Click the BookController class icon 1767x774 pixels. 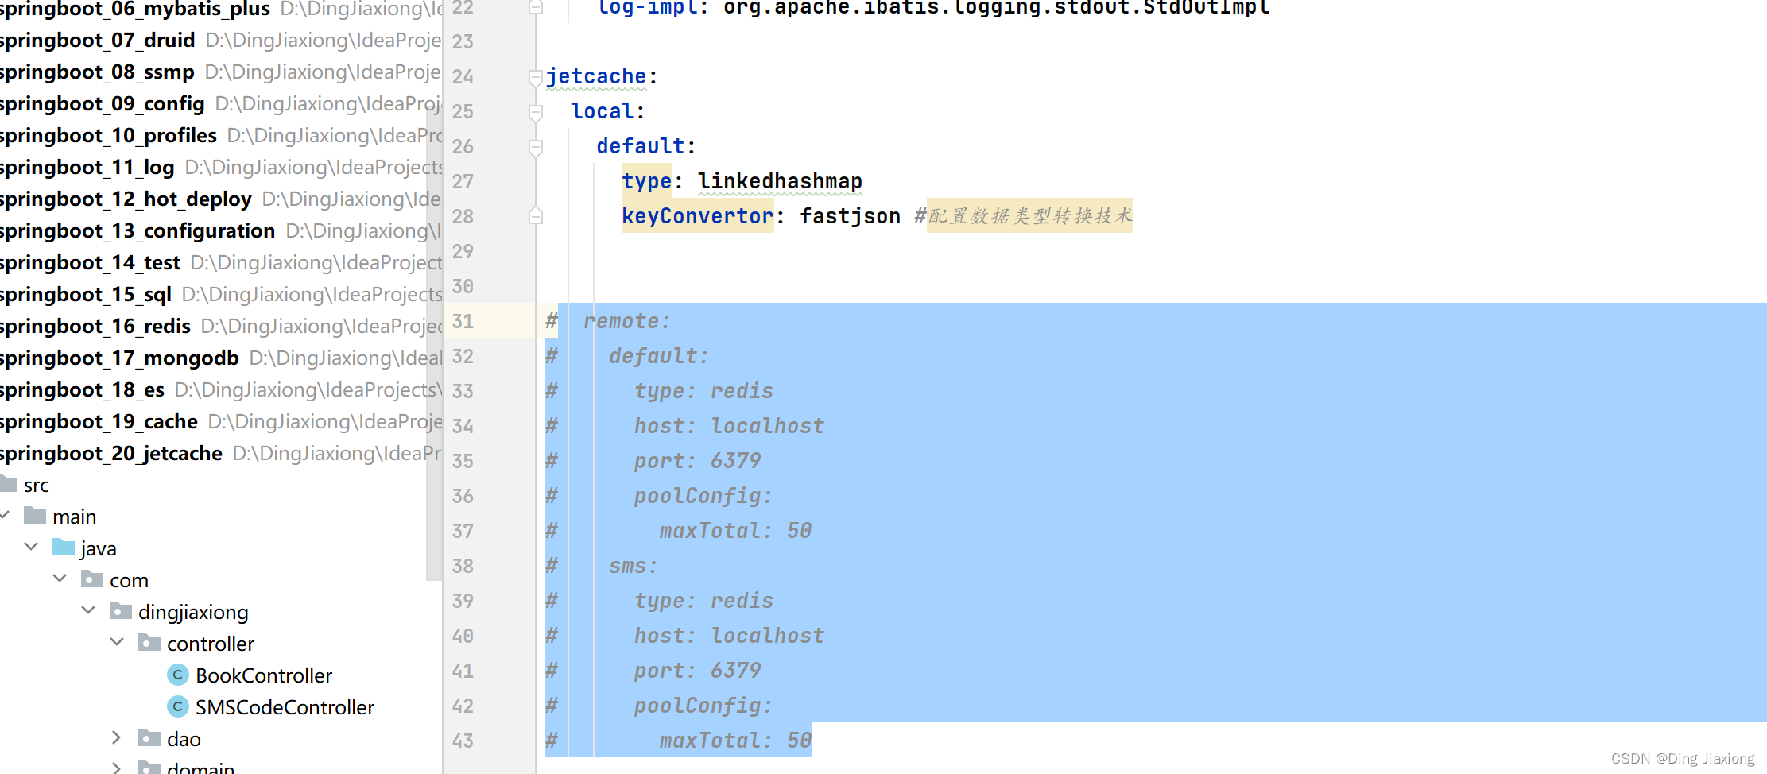(178, 675)
